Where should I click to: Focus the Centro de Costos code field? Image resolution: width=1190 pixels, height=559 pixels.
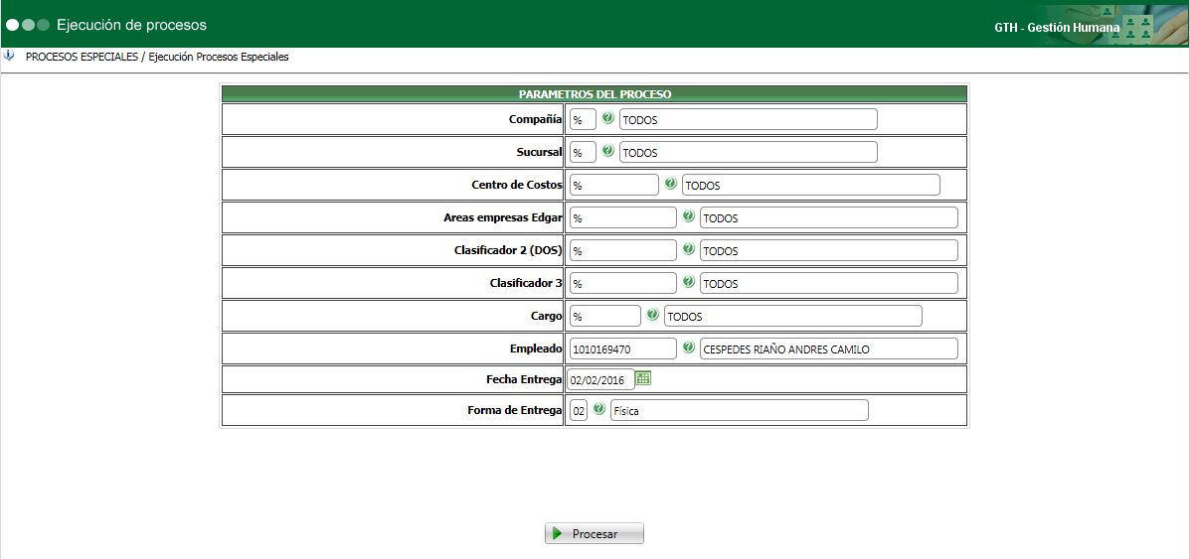[614, 185]
